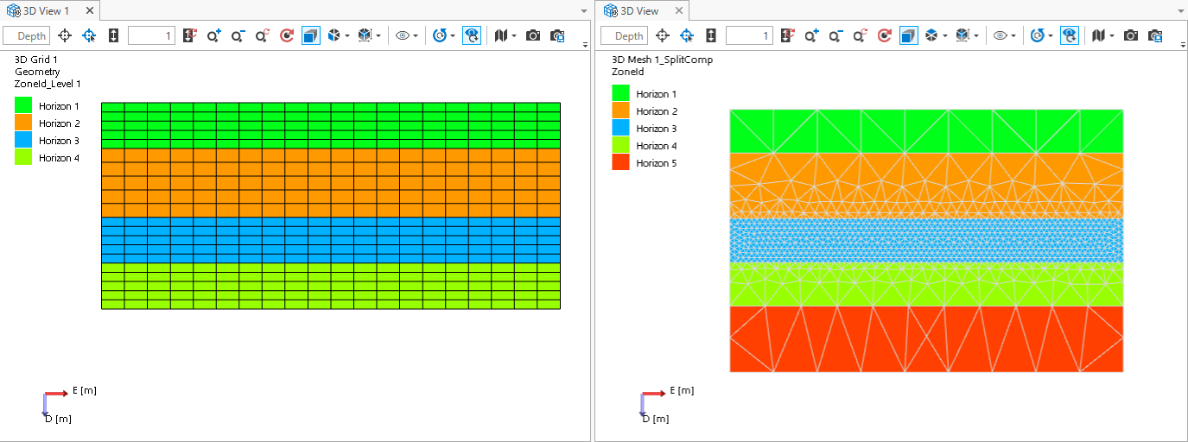Click zoom out icon in right 3D View
The width and height of the screenshot is (1188, 442).
[835, 35]
